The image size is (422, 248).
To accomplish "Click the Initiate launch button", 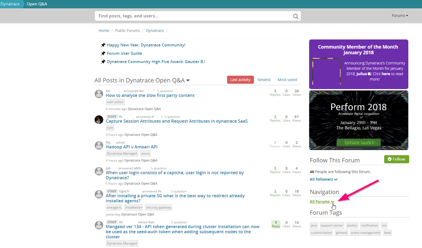I will (359, 143).
